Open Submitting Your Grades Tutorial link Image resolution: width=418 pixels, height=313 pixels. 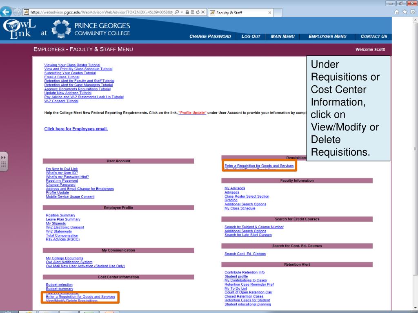click(70, 73)
